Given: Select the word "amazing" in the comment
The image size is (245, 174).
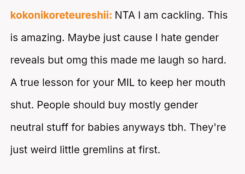Looking at the screenshot, I should pos(42,38).
